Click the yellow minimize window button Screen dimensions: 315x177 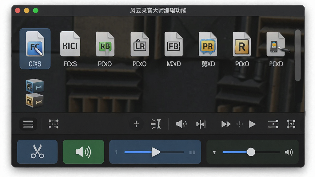(27, 10)
